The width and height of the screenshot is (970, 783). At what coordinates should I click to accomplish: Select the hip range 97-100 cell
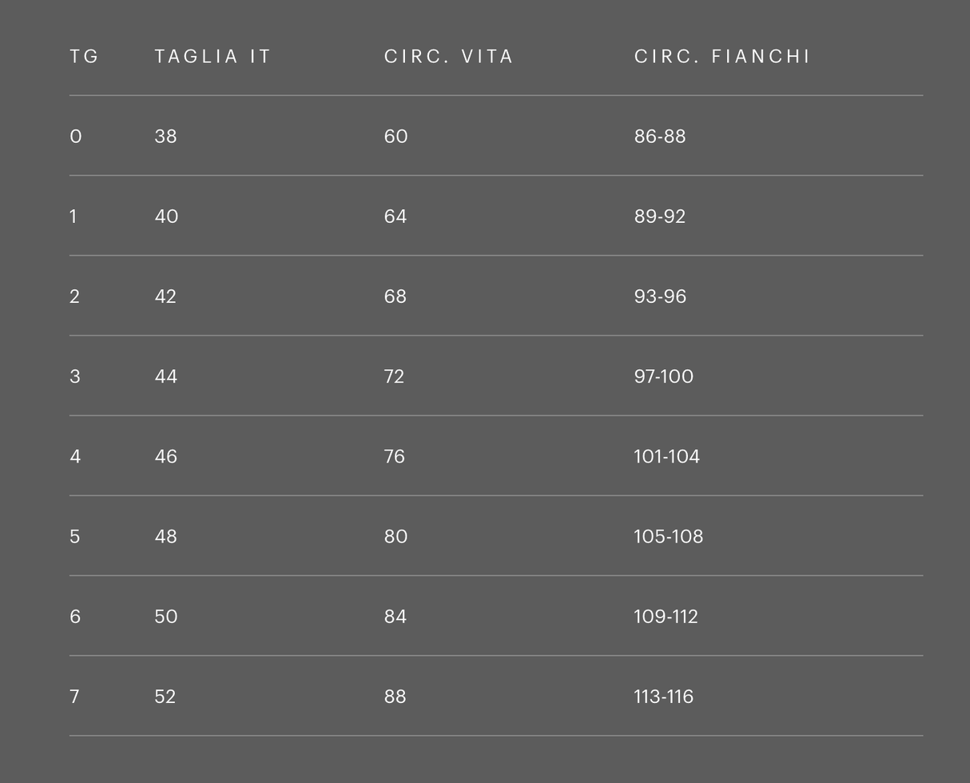coord(663,376)
